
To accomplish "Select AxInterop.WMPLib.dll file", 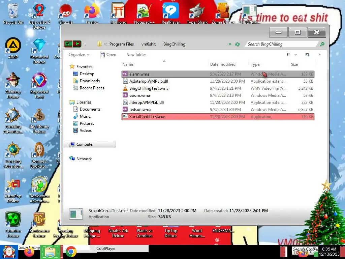I will coord(218,81).
